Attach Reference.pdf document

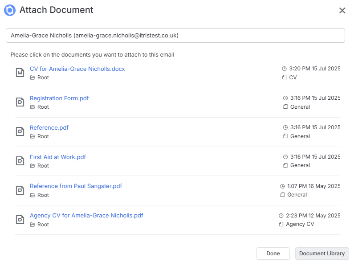click(x=49, y=127)
